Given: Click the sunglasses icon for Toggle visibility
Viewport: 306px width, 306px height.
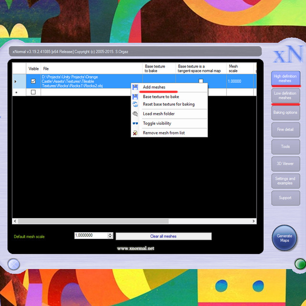Looking at the screenshot, I should point(135,123).
